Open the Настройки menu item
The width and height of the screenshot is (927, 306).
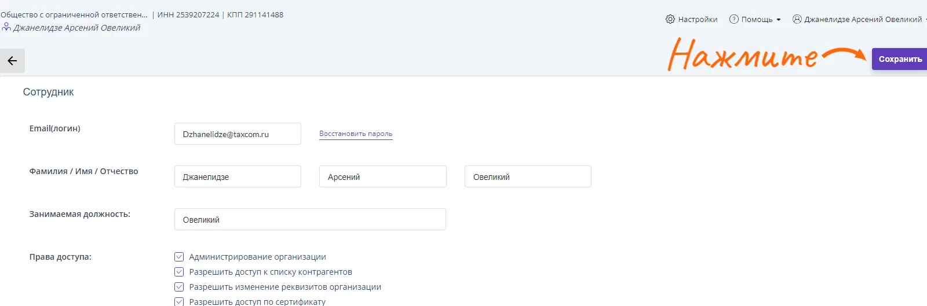click(698, 19)
